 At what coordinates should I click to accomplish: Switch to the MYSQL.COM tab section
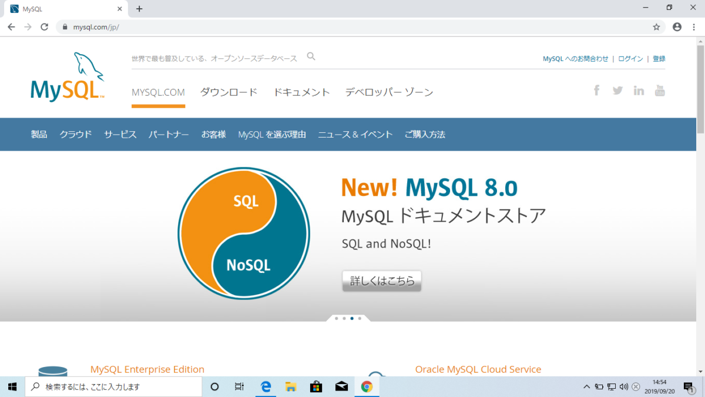point(158,92)
